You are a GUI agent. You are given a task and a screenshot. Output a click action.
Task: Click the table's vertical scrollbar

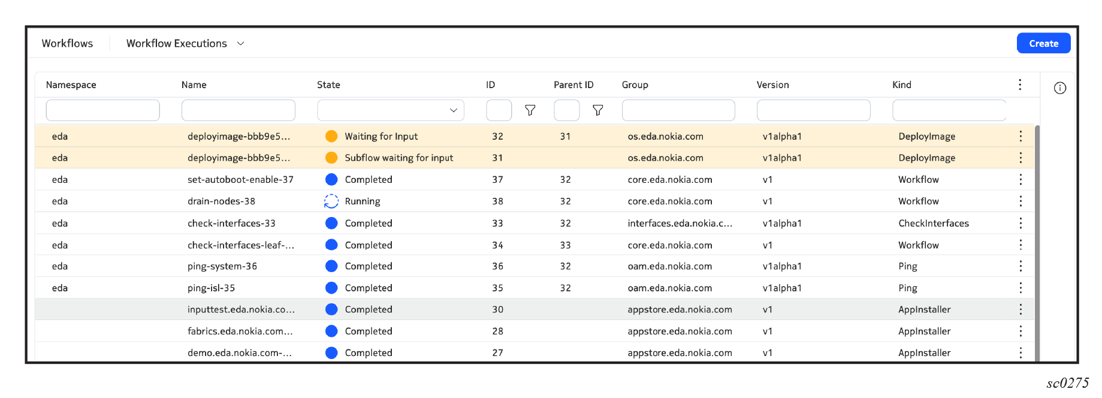pyautogui.click(x=1037, y=240)
